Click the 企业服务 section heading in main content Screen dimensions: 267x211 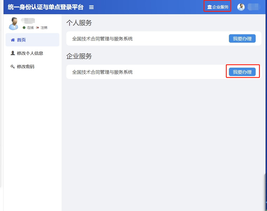(79, 56)
